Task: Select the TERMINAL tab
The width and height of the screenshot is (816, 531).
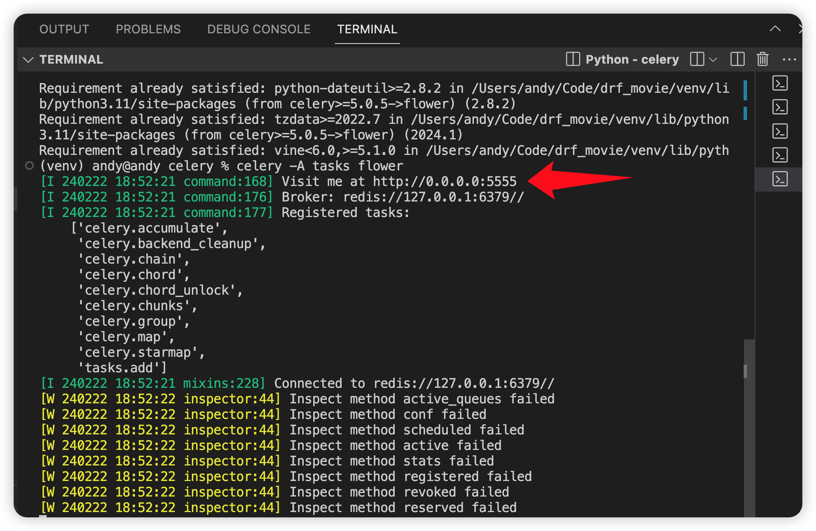Action: pyautogui.click(x=367, y=29)
